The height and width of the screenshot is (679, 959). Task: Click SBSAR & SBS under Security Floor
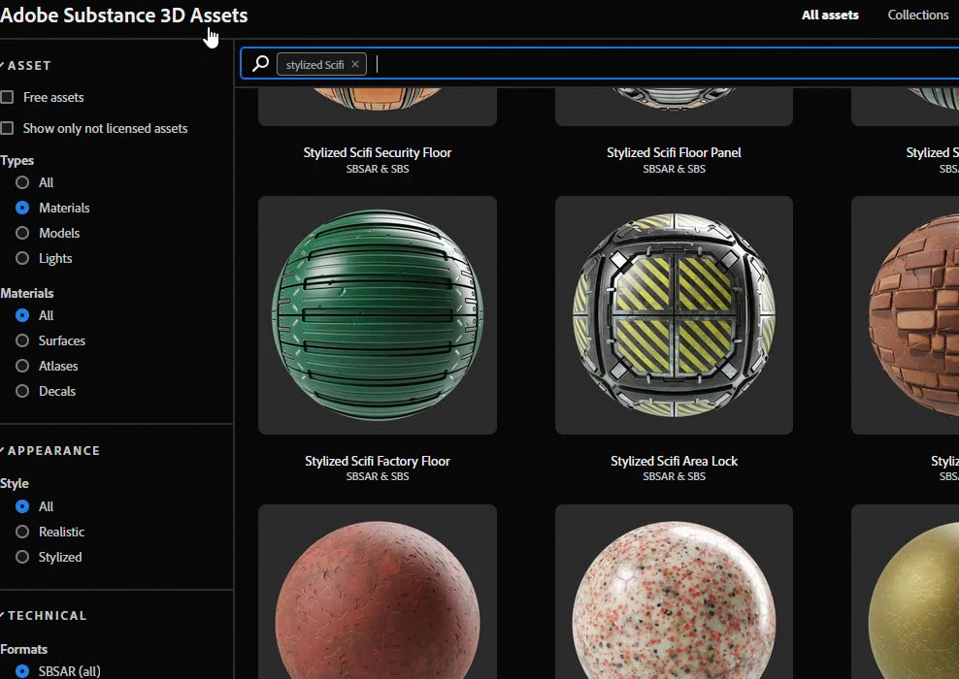pyautogui.click(x=378, y=170)
